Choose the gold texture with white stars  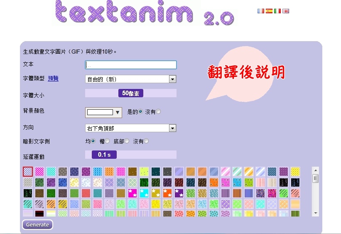(156, 193)
